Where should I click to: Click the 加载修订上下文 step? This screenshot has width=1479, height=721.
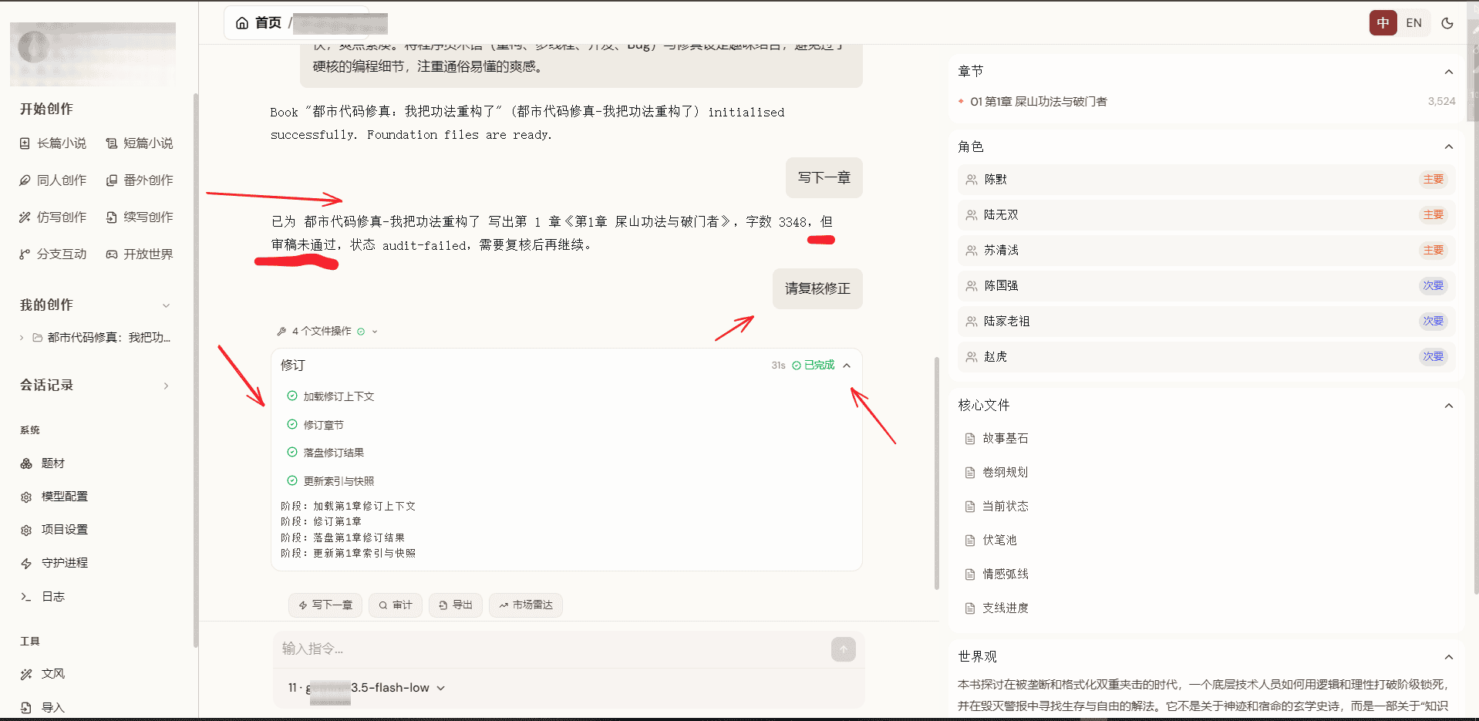[330, 396]
